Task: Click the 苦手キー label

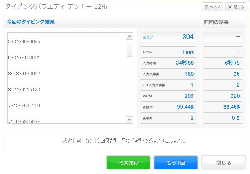Action: 149,118
